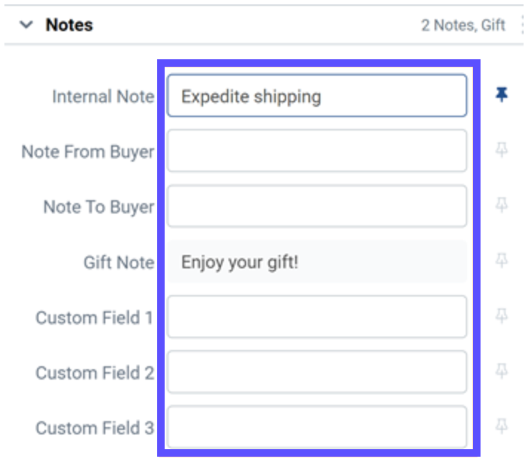Viewport: 528px width, 470px height.
Task: Pin Custom Field 3
Action: 502,426
